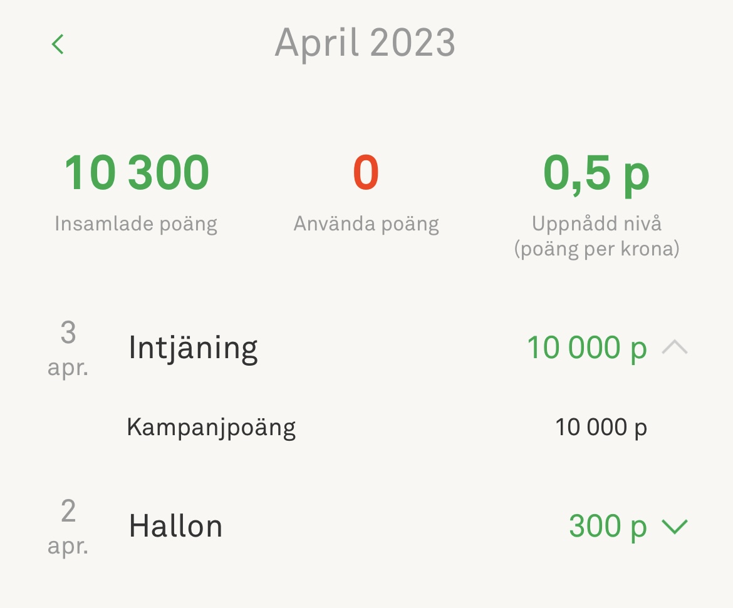This screenshot has width=733, height=608.
Task: Tap the poäng per krona caption
Action: pos(596,249)
